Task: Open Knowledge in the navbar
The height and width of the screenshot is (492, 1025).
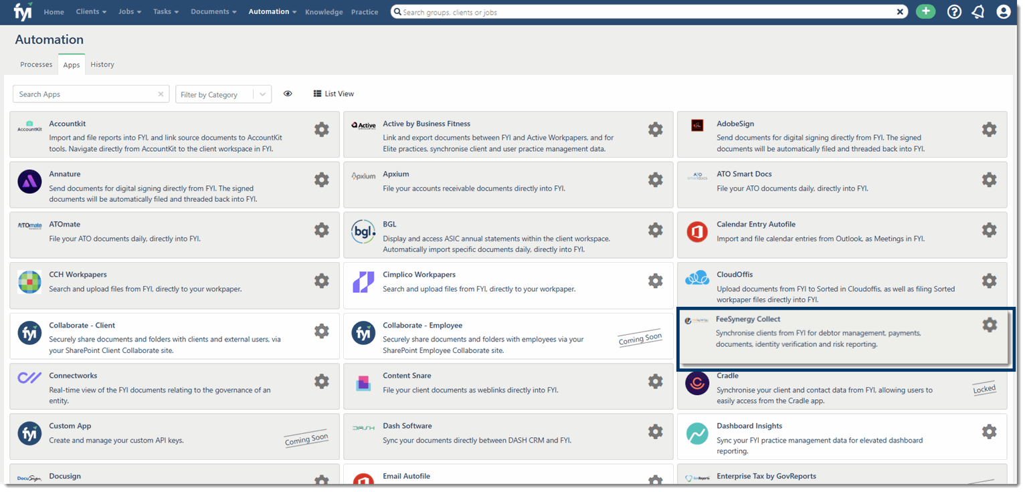Action: click(x=324, y=12)
